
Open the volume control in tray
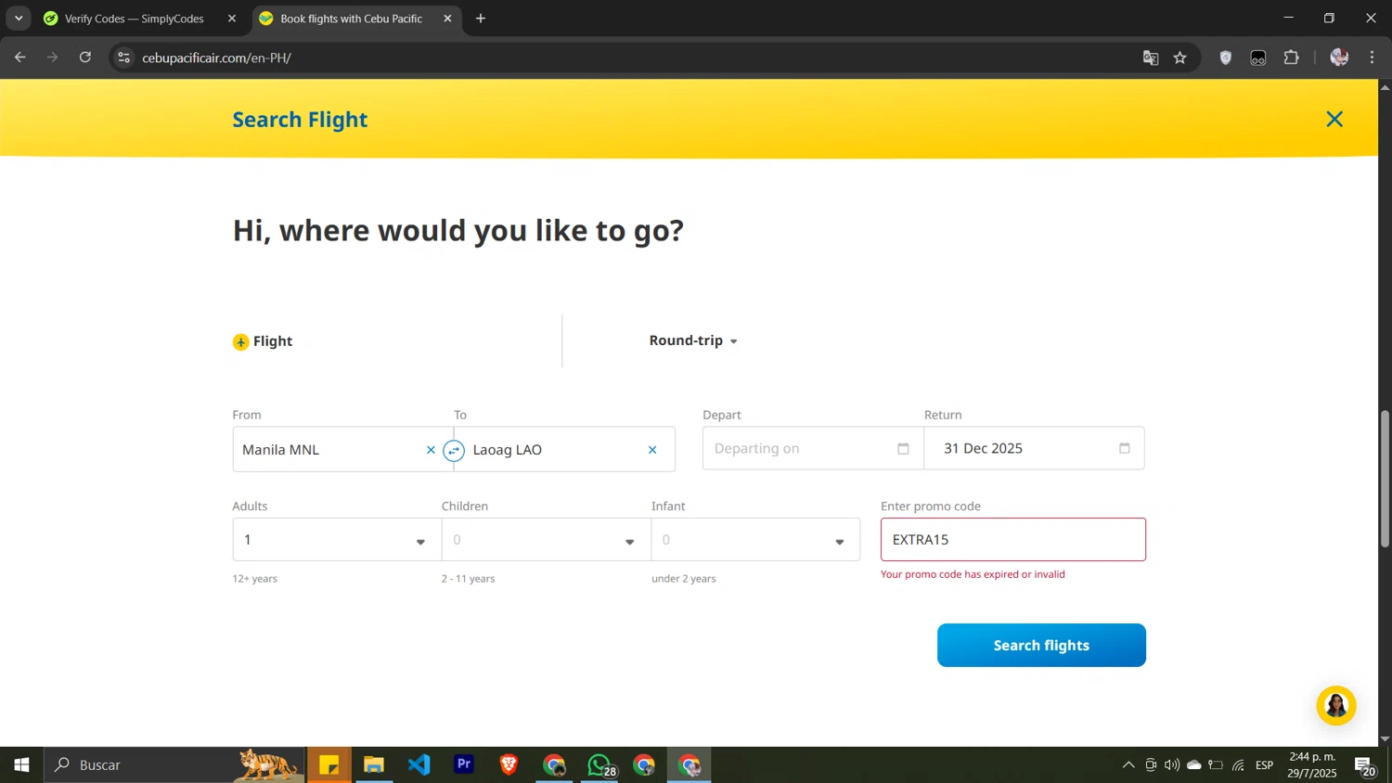pyautogui.click(x=1172, y=765)
